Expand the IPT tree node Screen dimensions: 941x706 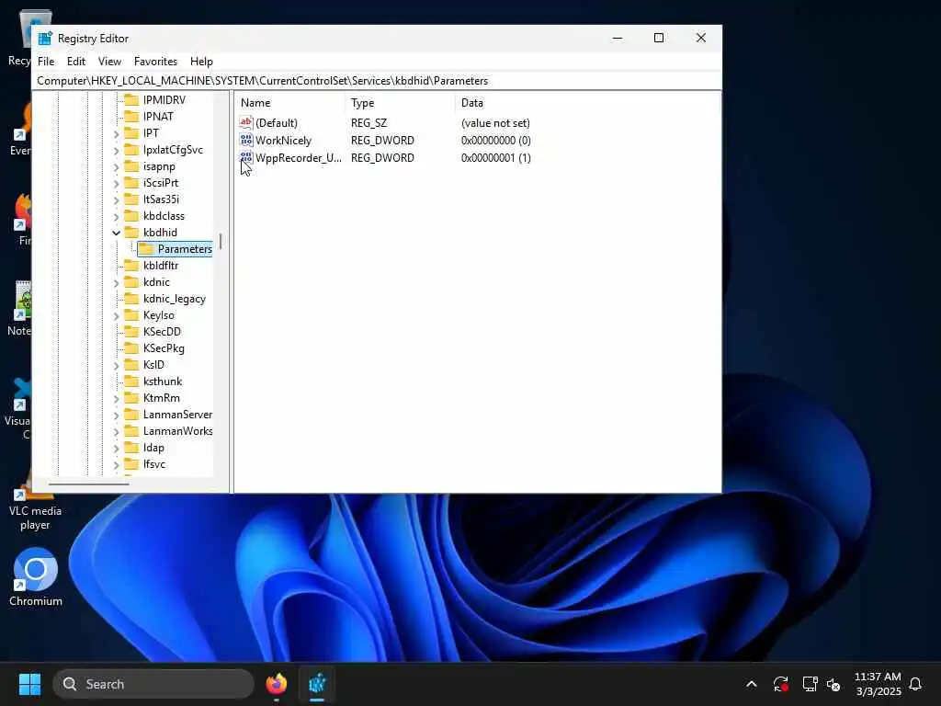pos(117,133)
